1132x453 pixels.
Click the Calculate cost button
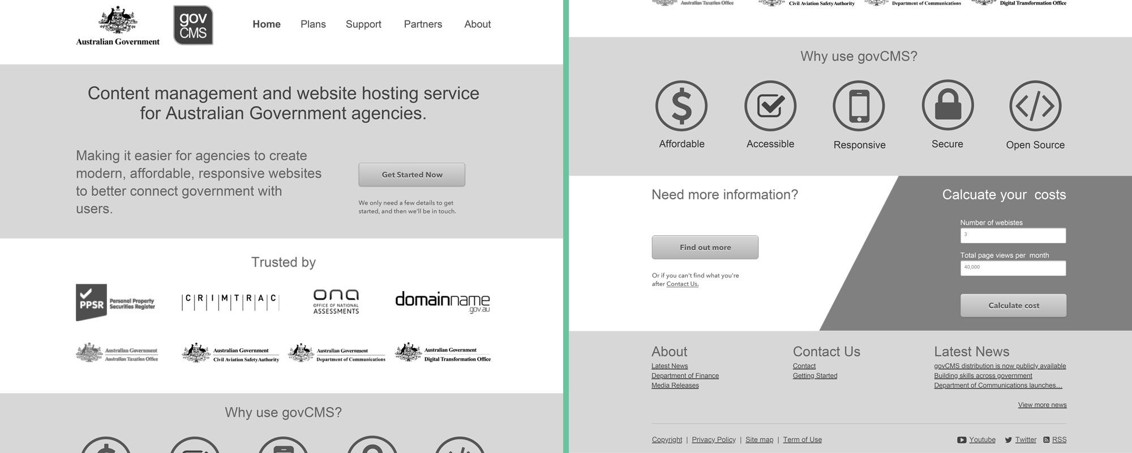pyautogui.click(x=1013, y=305)
